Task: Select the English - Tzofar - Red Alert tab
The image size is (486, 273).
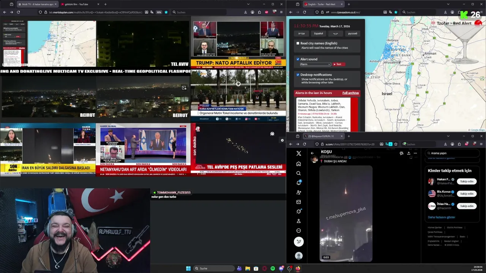Action: pos(323,4)
